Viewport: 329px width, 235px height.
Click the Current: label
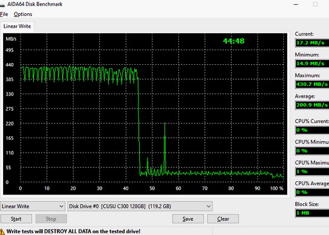click(304, 34)
